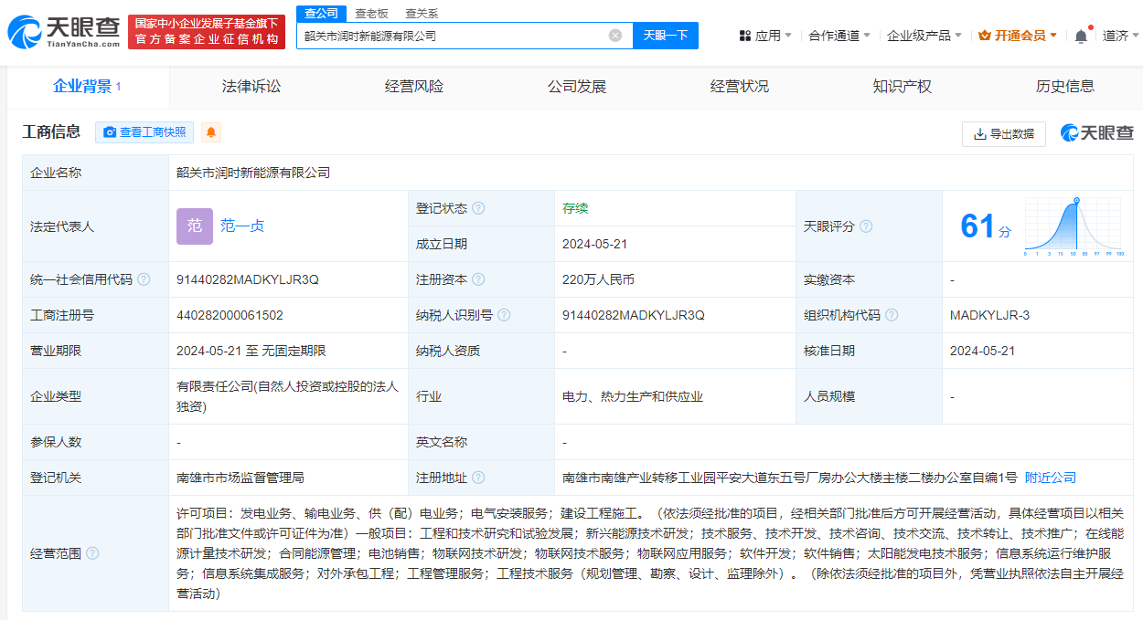1143x620 pixels.
Task: Clear search text using the × icon
Action: (616, 35)
